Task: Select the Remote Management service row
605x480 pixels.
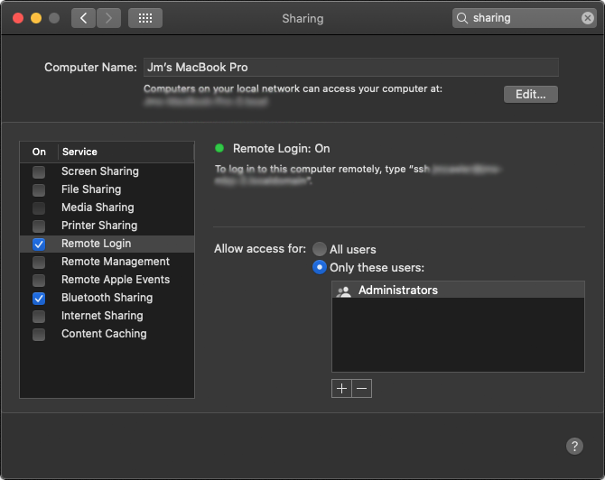Action: pyautogui.click(x=107, y=263)
